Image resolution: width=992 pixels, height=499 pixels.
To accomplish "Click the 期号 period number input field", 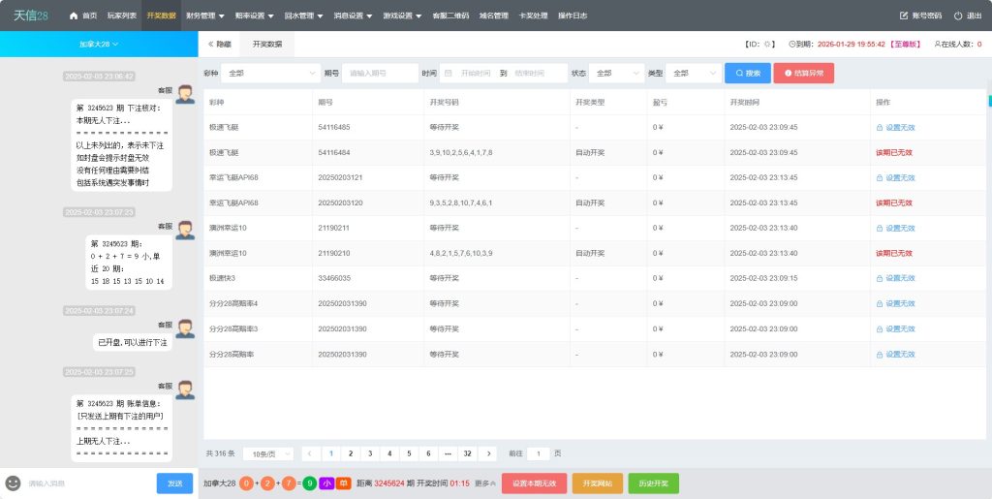I will click(x=380, y=74).
